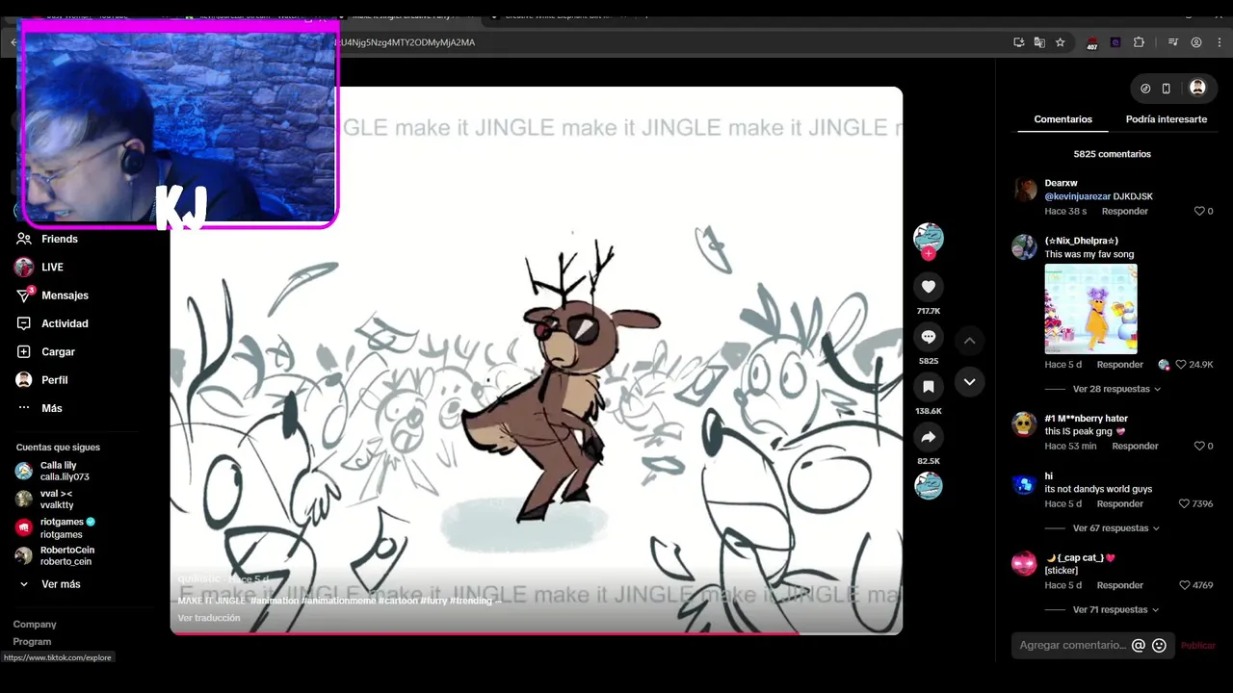Click the Agregar comentario input field
This screenshot has height=693, width=1233.
point(1071,646)
